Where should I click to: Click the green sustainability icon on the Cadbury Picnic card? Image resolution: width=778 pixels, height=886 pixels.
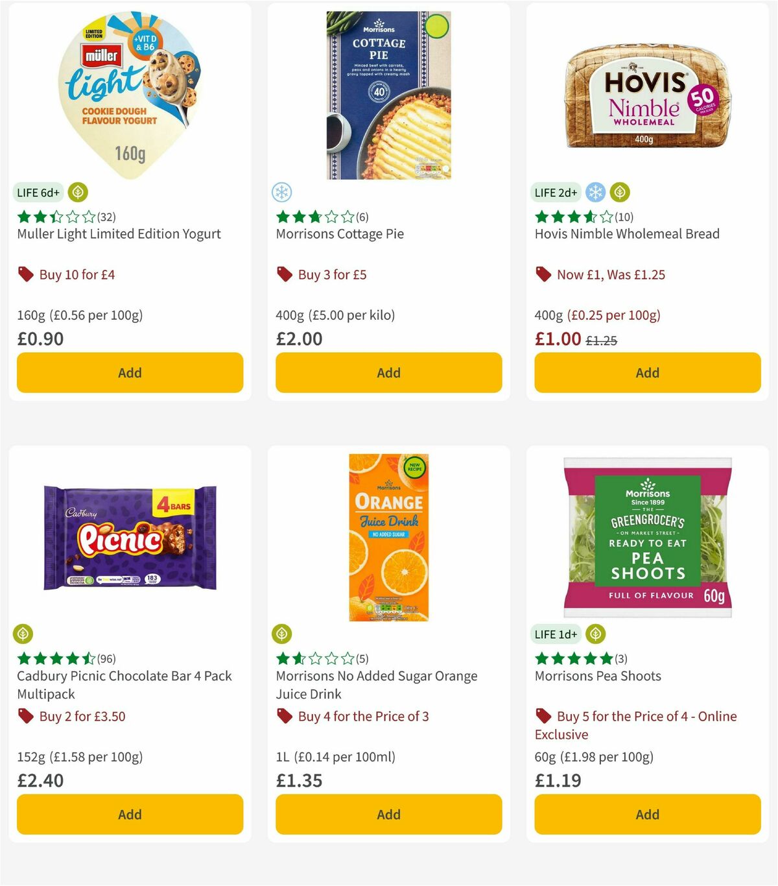coord(25,634)
